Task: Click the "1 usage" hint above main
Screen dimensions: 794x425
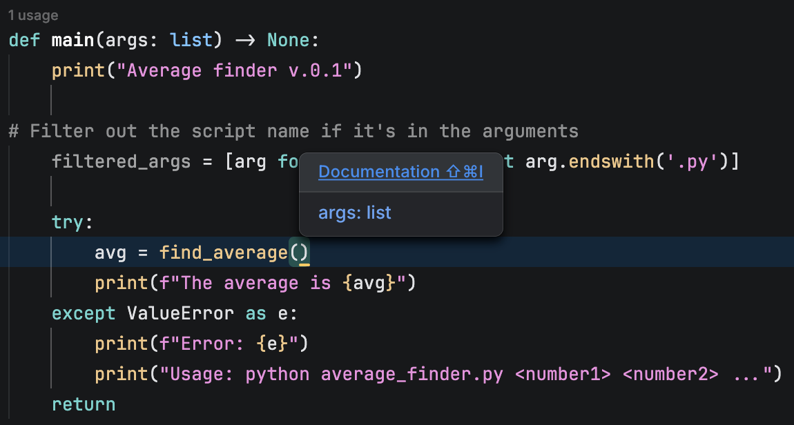Action: click(33, 15)
